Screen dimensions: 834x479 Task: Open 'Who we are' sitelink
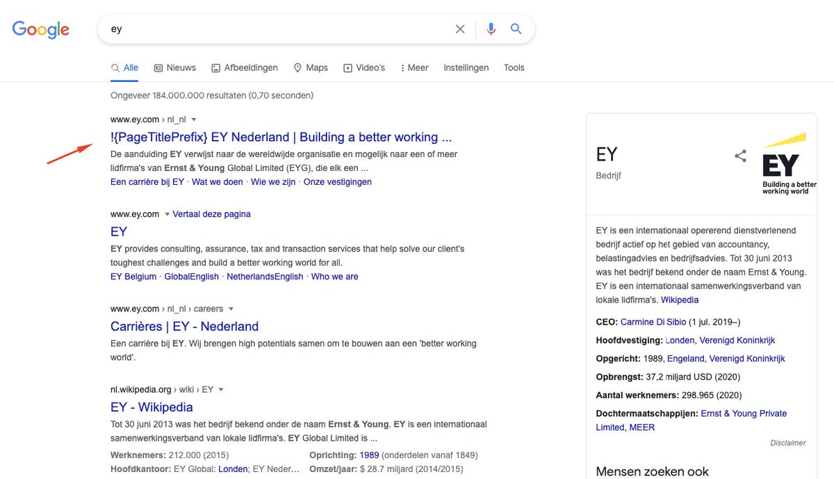tap(335, 277)
